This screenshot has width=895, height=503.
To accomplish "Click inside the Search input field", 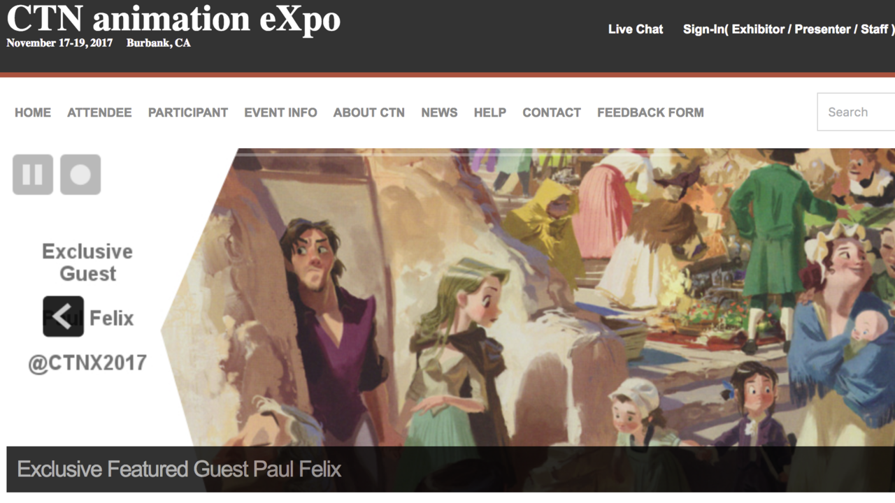I will pos(857,112).
